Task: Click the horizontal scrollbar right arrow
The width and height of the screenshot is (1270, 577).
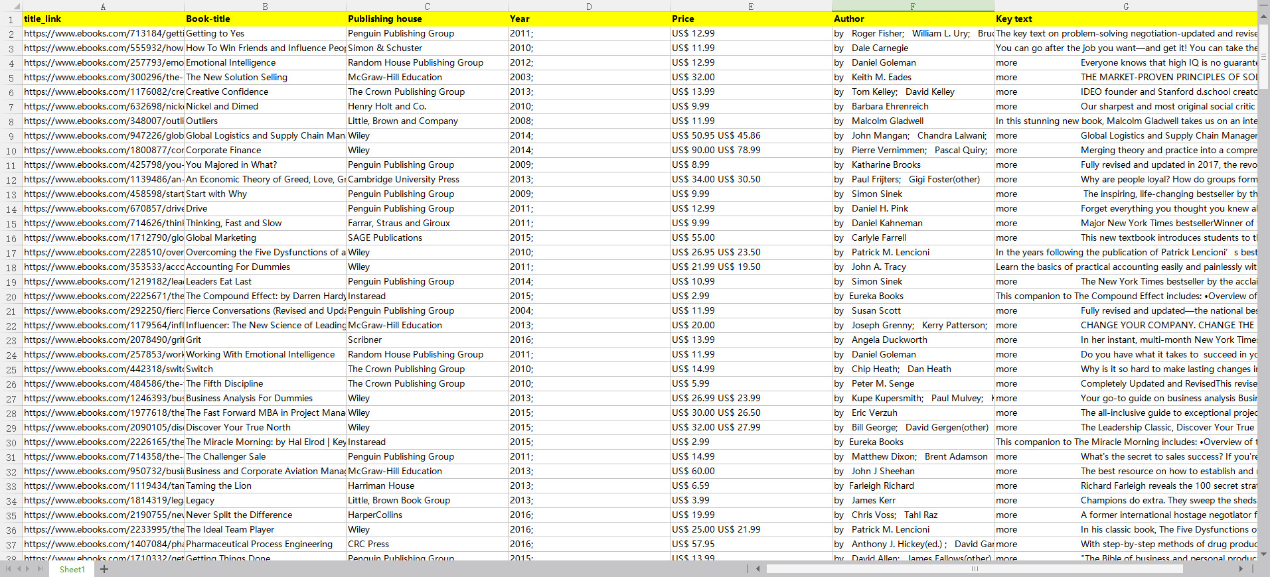Action: point(1240,569)
